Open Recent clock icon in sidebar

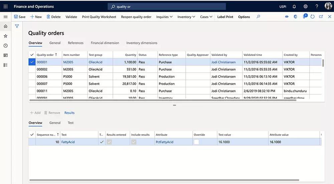(6, 45)
